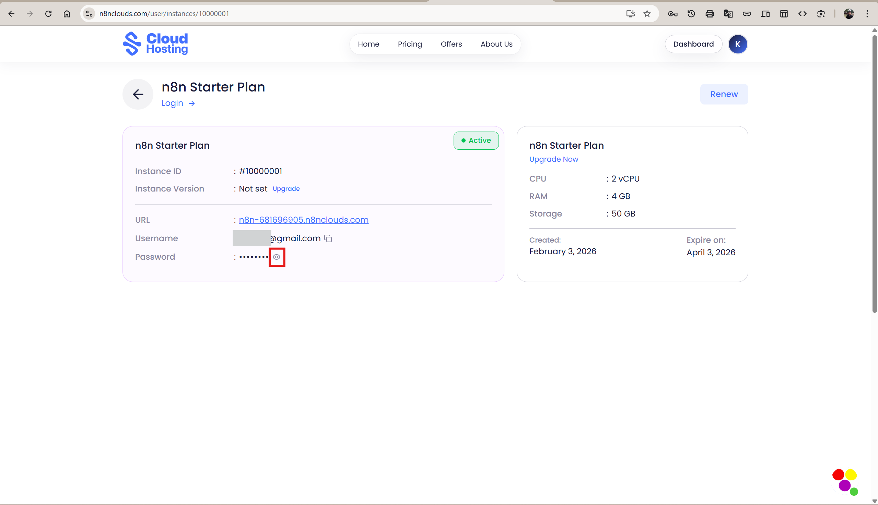
Task: Click the circular back arrow button
Action: point(138,94)
